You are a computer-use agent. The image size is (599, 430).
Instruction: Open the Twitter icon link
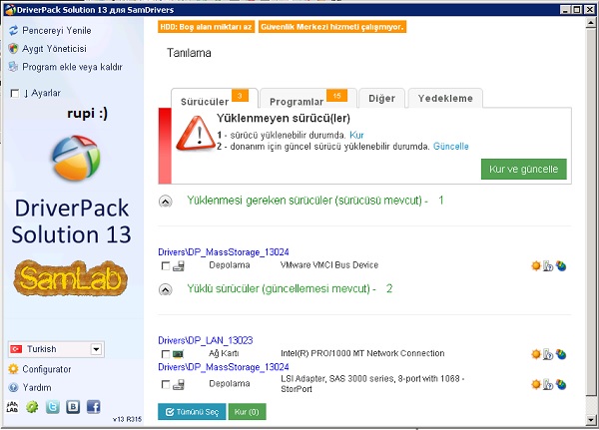coord(53,407)
